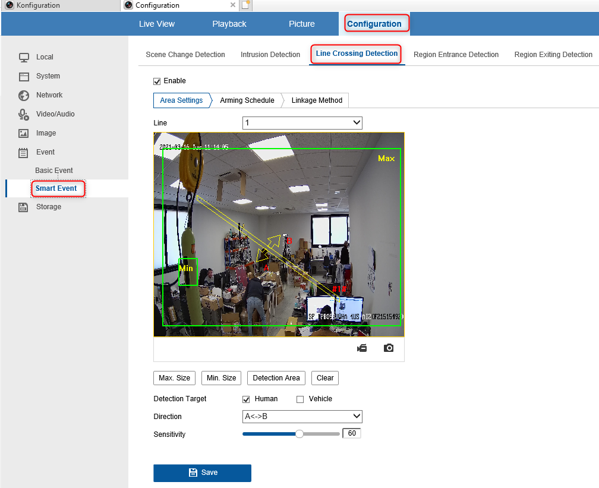Click the Storage disk icon
The image size is (599, 488).
(x=23, y=207)
